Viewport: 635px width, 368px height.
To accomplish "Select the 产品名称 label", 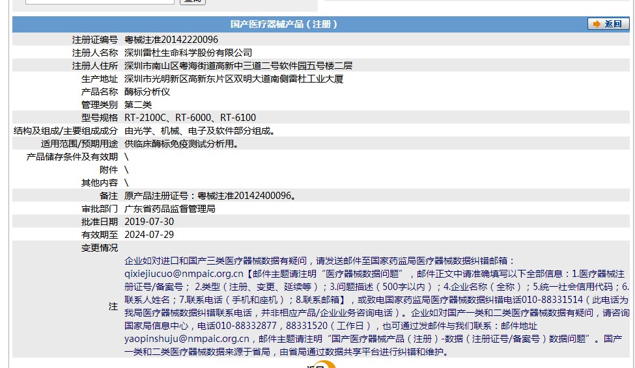I will 99,92.
